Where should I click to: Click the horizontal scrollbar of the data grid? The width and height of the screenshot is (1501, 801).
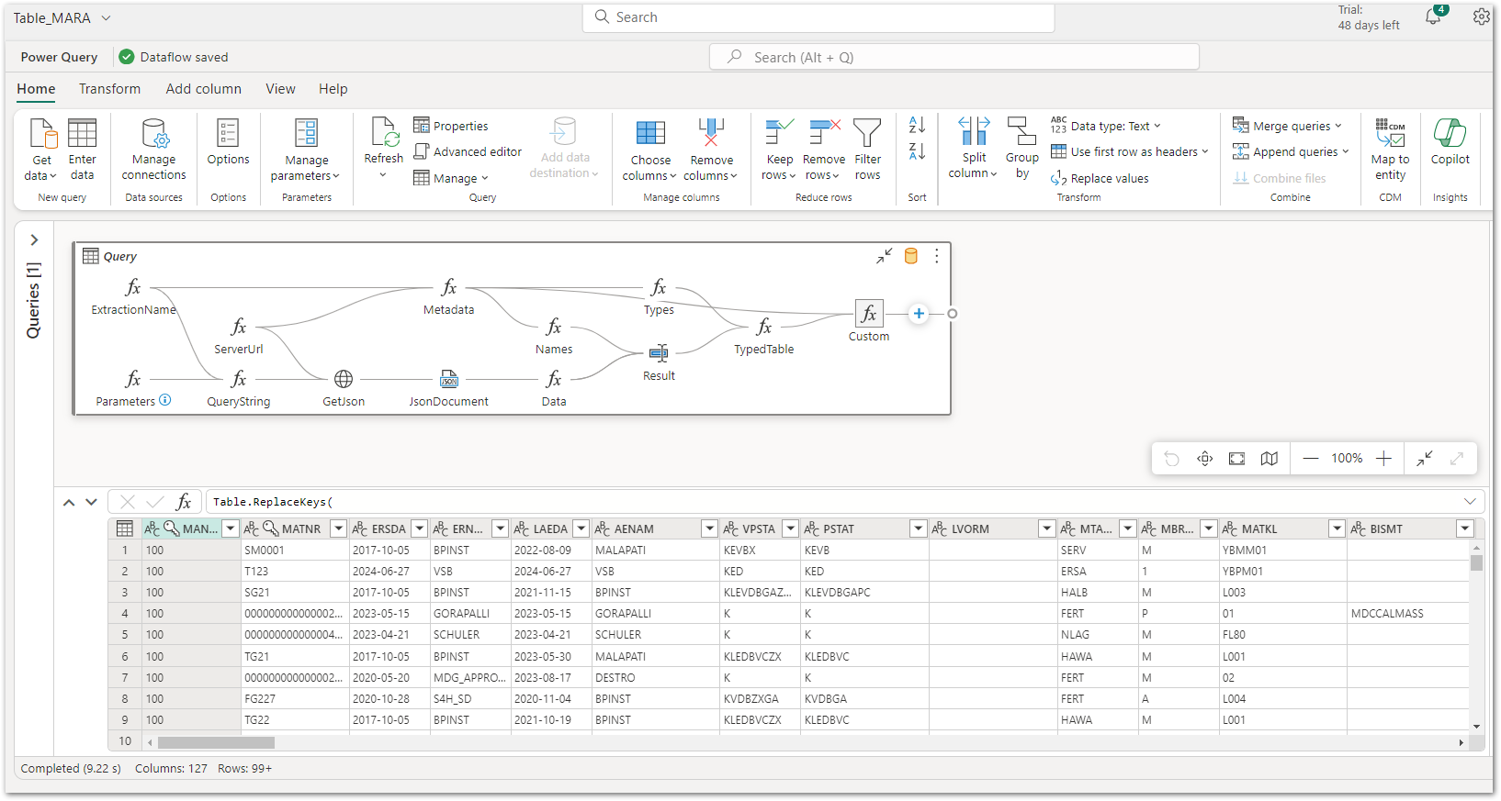[216, 742]
